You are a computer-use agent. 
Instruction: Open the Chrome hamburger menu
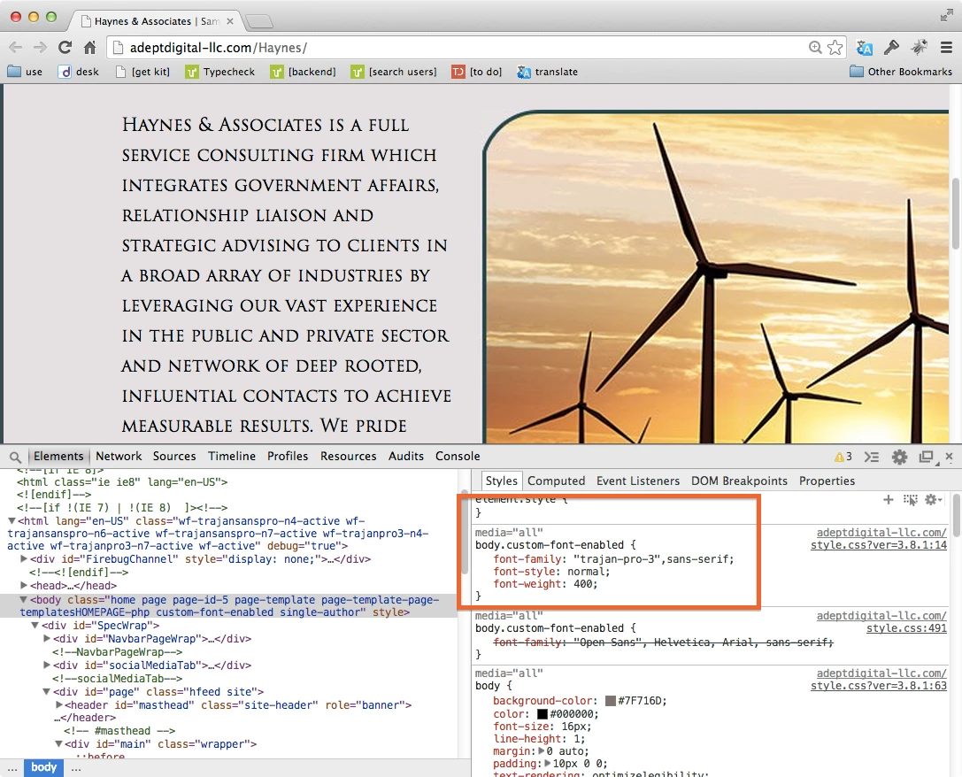click(x=946, y=47)
